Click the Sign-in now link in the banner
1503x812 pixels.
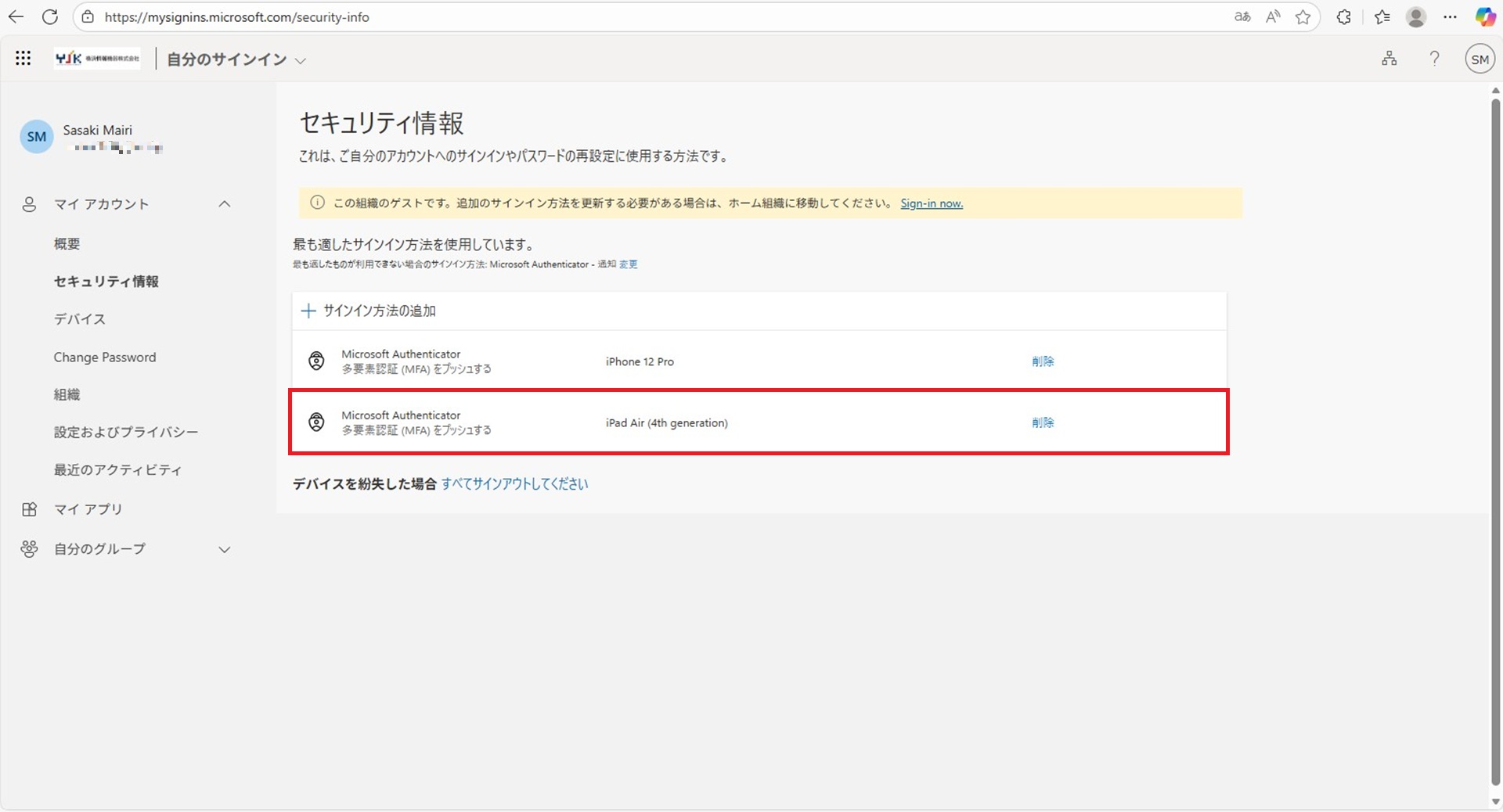[x=932, y=203]
